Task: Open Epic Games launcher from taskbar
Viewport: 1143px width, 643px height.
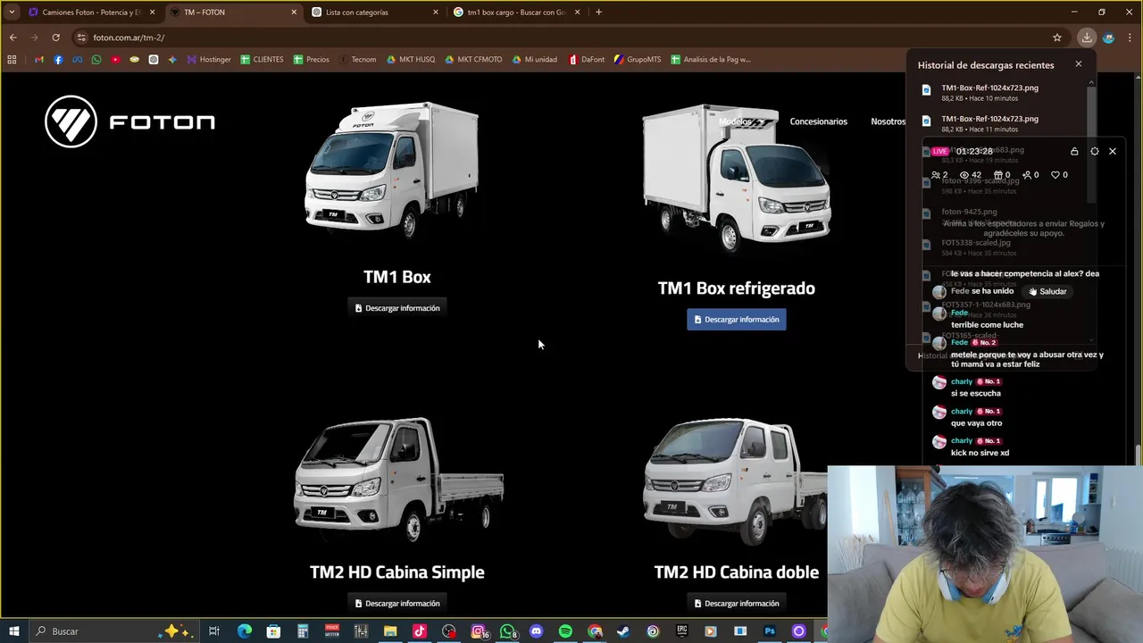Action: pos(682,631)
